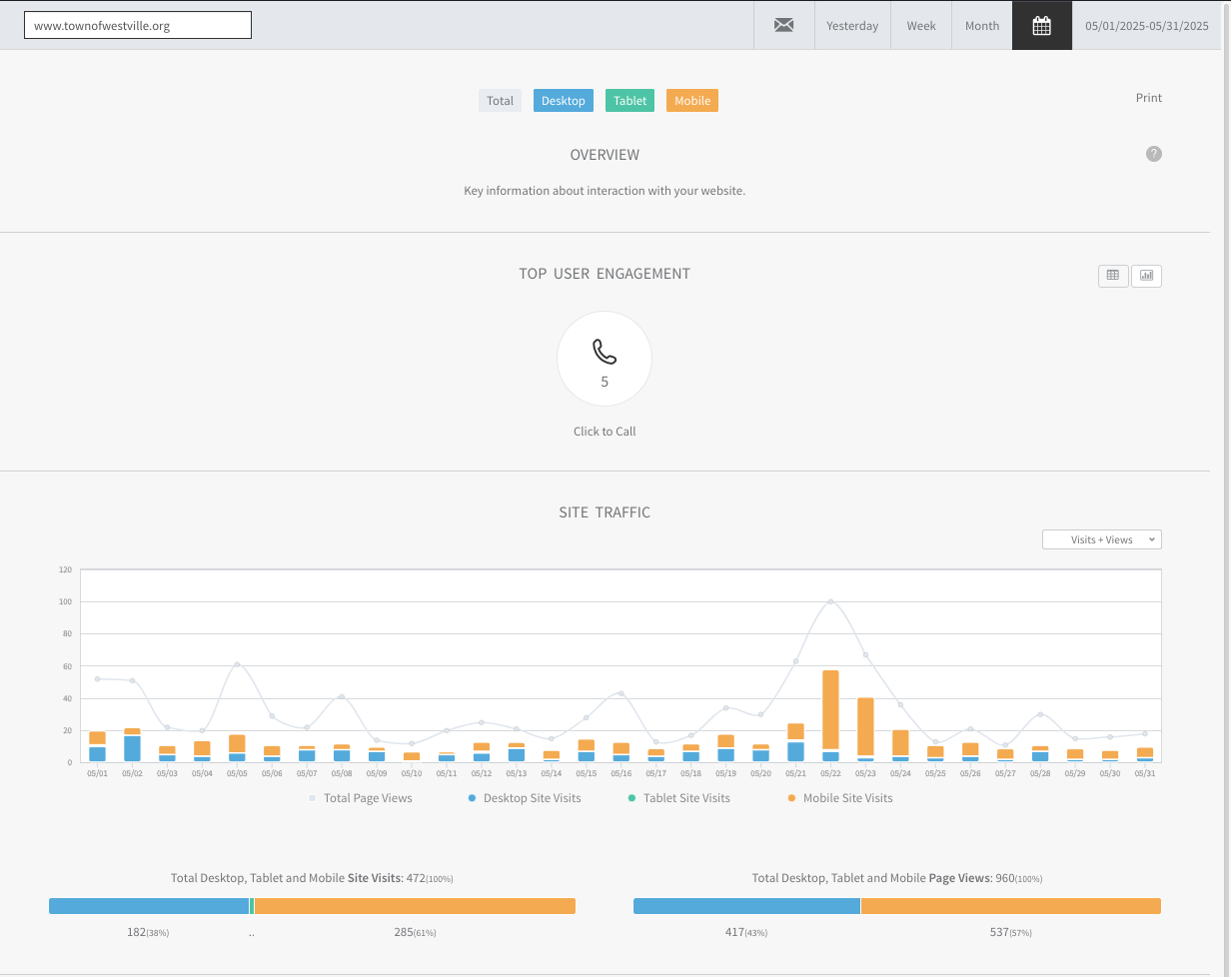Screen dimensions: 1231x977
Task: Switch to bar chart view icon
Action: (x=1146, y=276)
